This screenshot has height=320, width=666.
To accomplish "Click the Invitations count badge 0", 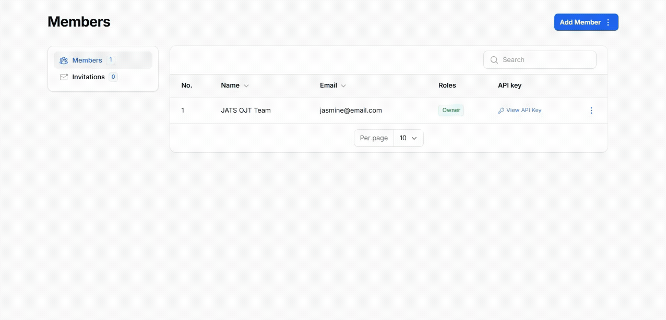I will coord(113,77).
